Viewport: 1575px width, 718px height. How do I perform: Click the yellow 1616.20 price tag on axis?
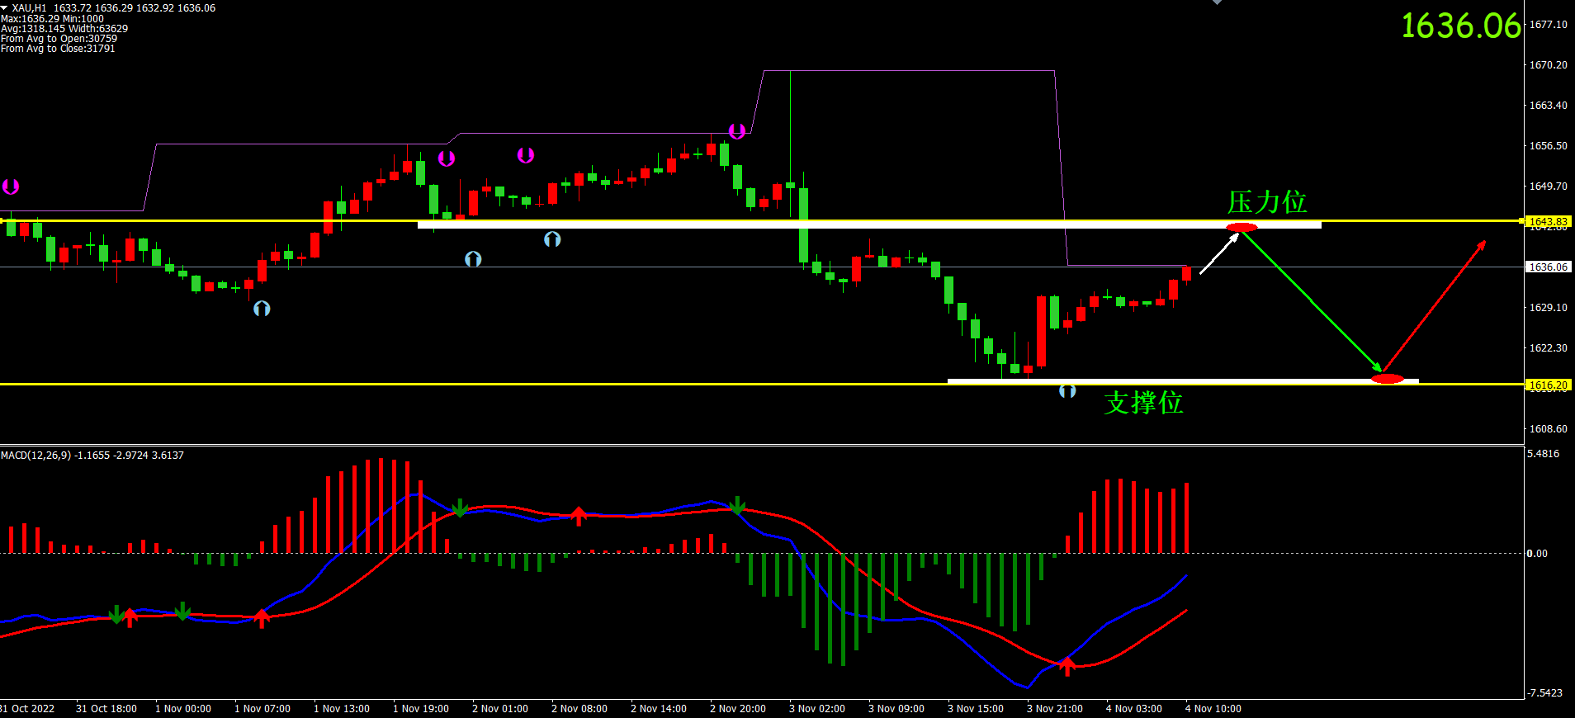[x=1548, y=385]
